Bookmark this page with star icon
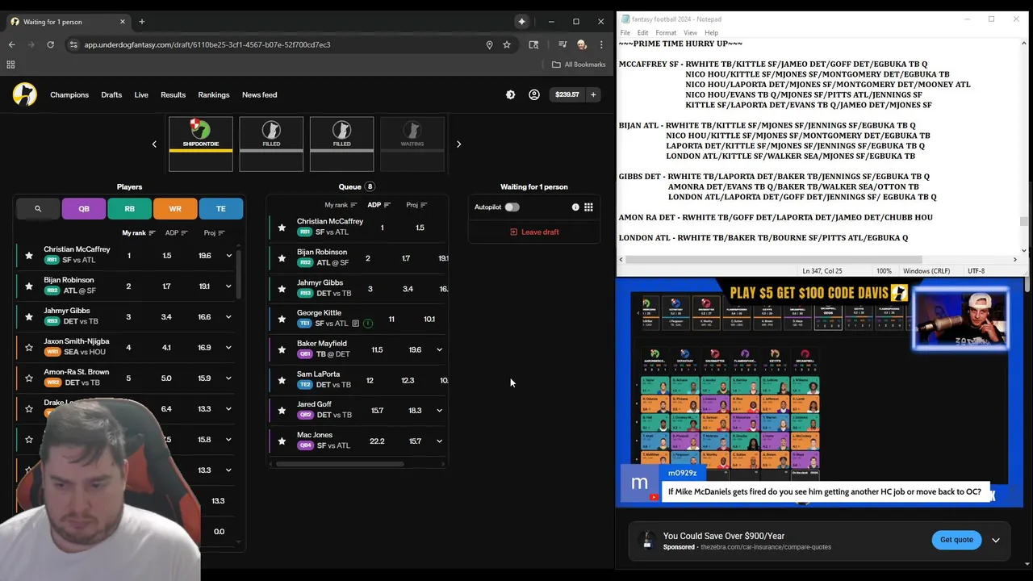 click(507, 44)
